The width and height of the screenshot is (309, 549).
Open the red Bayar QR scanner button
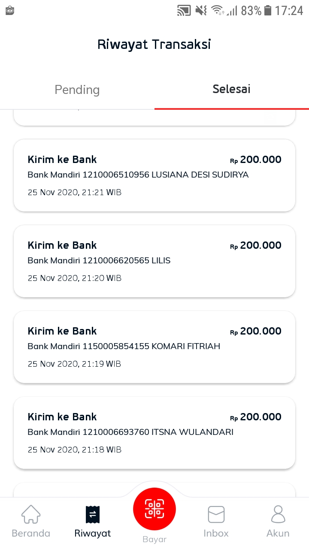[154, 509]
